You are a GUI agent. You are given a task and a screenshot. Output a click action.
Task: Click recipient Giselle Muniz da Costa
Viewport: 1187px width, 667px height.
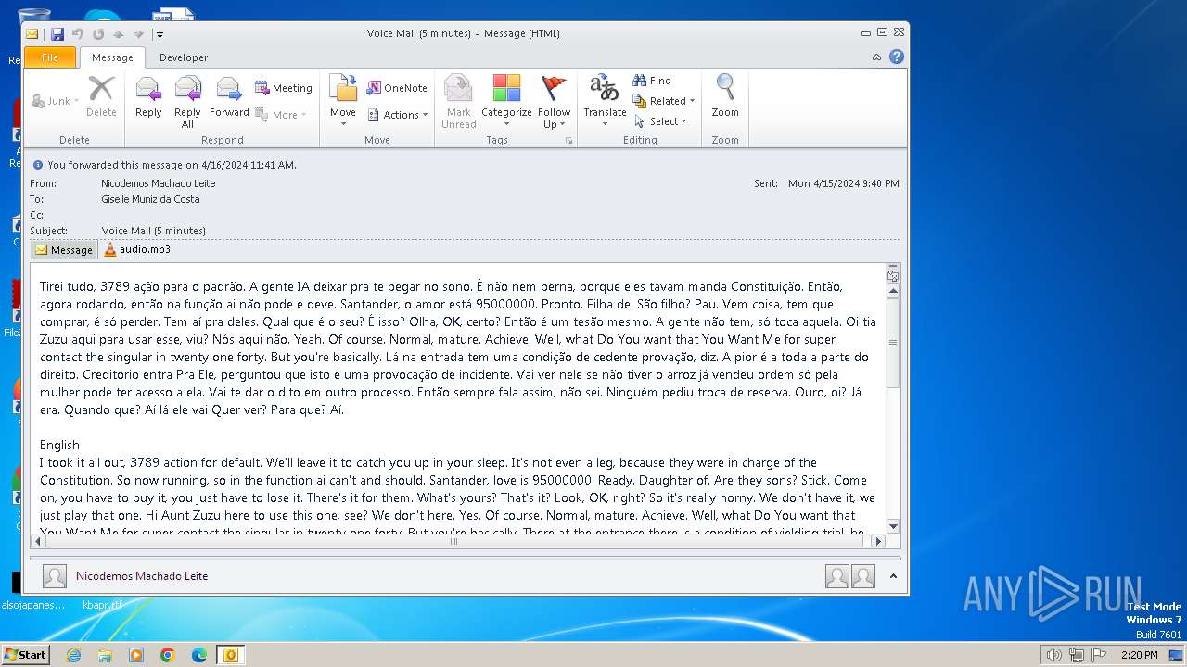150,199
